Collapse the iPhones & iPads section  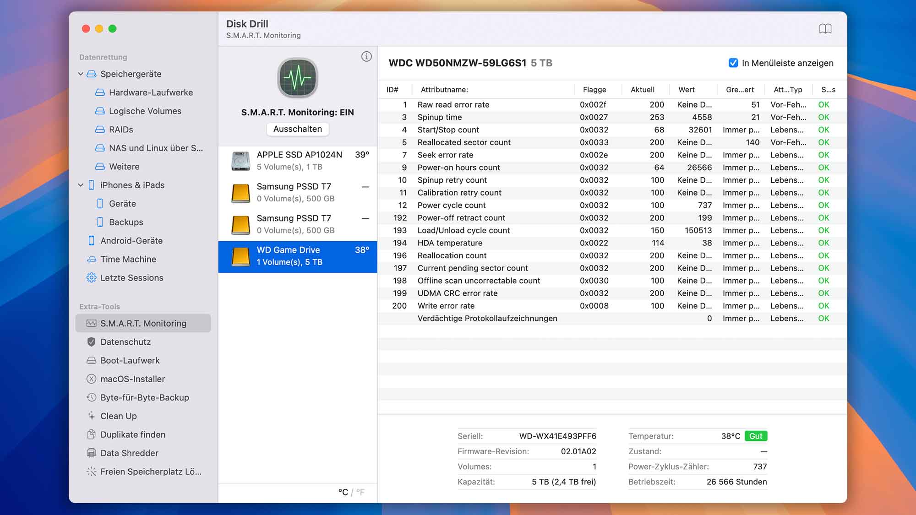(81, 185)
